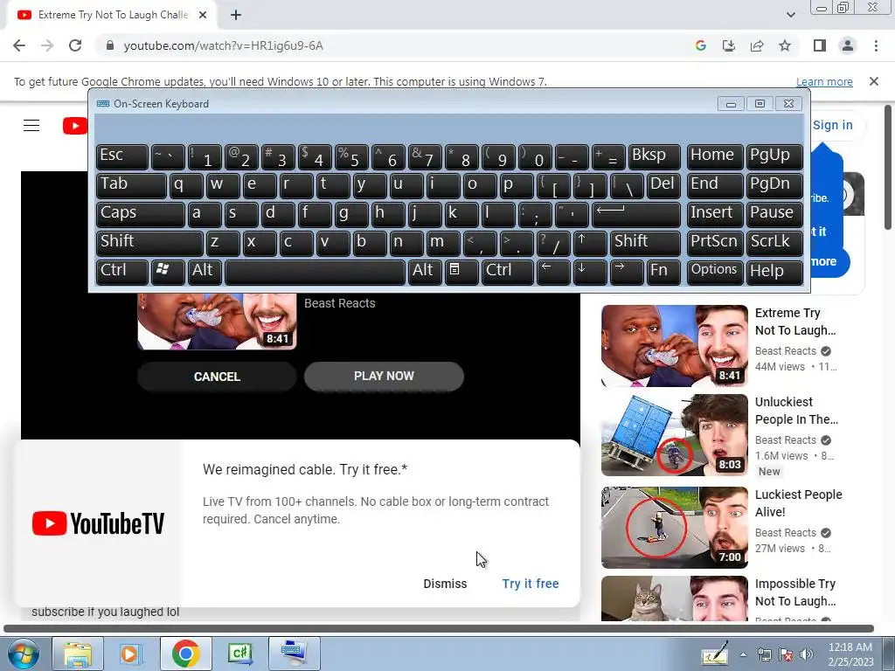This screenshot has height=671, width=895.
Task: Click the Del key on On-Screen Keyboard
Action: 664,185
